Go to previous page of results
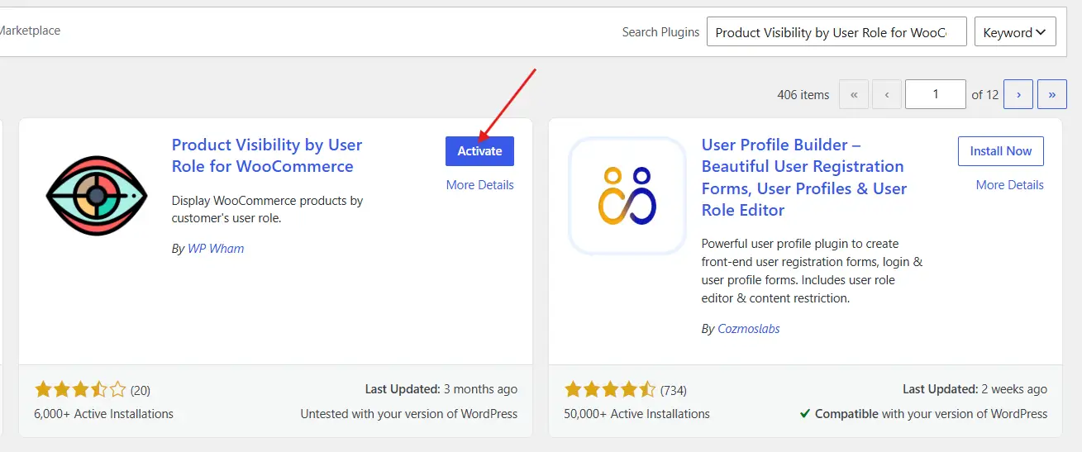This screenshot has height=452, width=1082. click(x=887, y=94)
